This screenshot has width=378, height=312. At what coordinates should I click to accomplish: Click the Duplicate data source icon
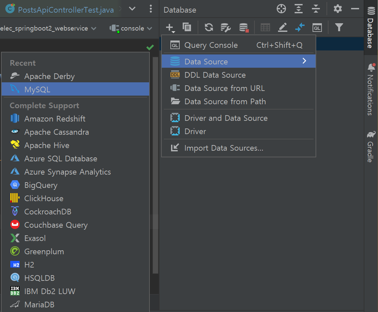tap(187, 27)
